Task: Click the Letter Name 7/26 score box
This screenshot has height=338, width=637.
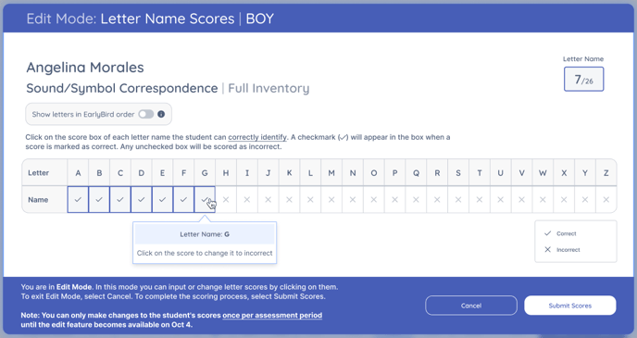Action: 584,80
